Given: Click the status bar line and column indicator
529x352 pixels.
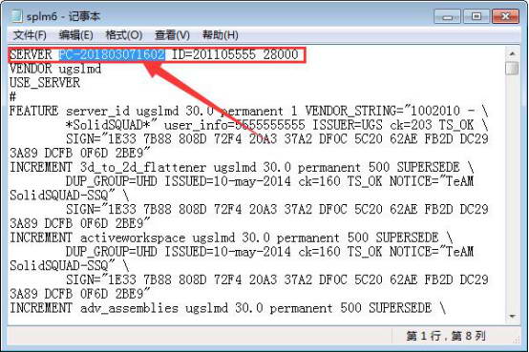Looking at the screenshot, I should coord(446,336).
